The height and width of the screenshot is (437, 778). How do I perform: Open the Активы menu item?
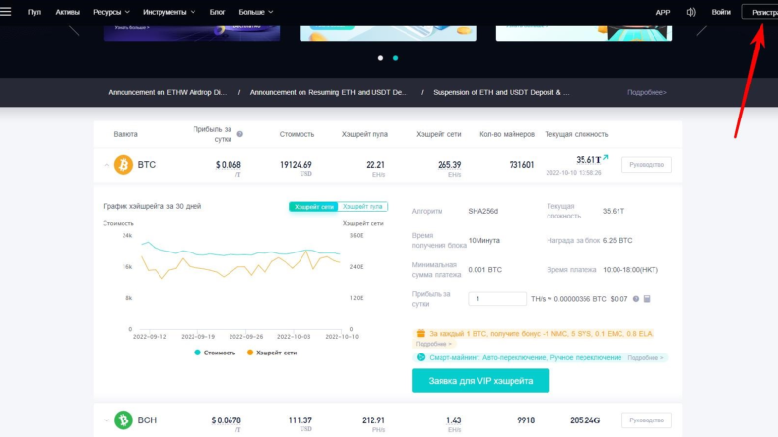click(x=67, y=12)
